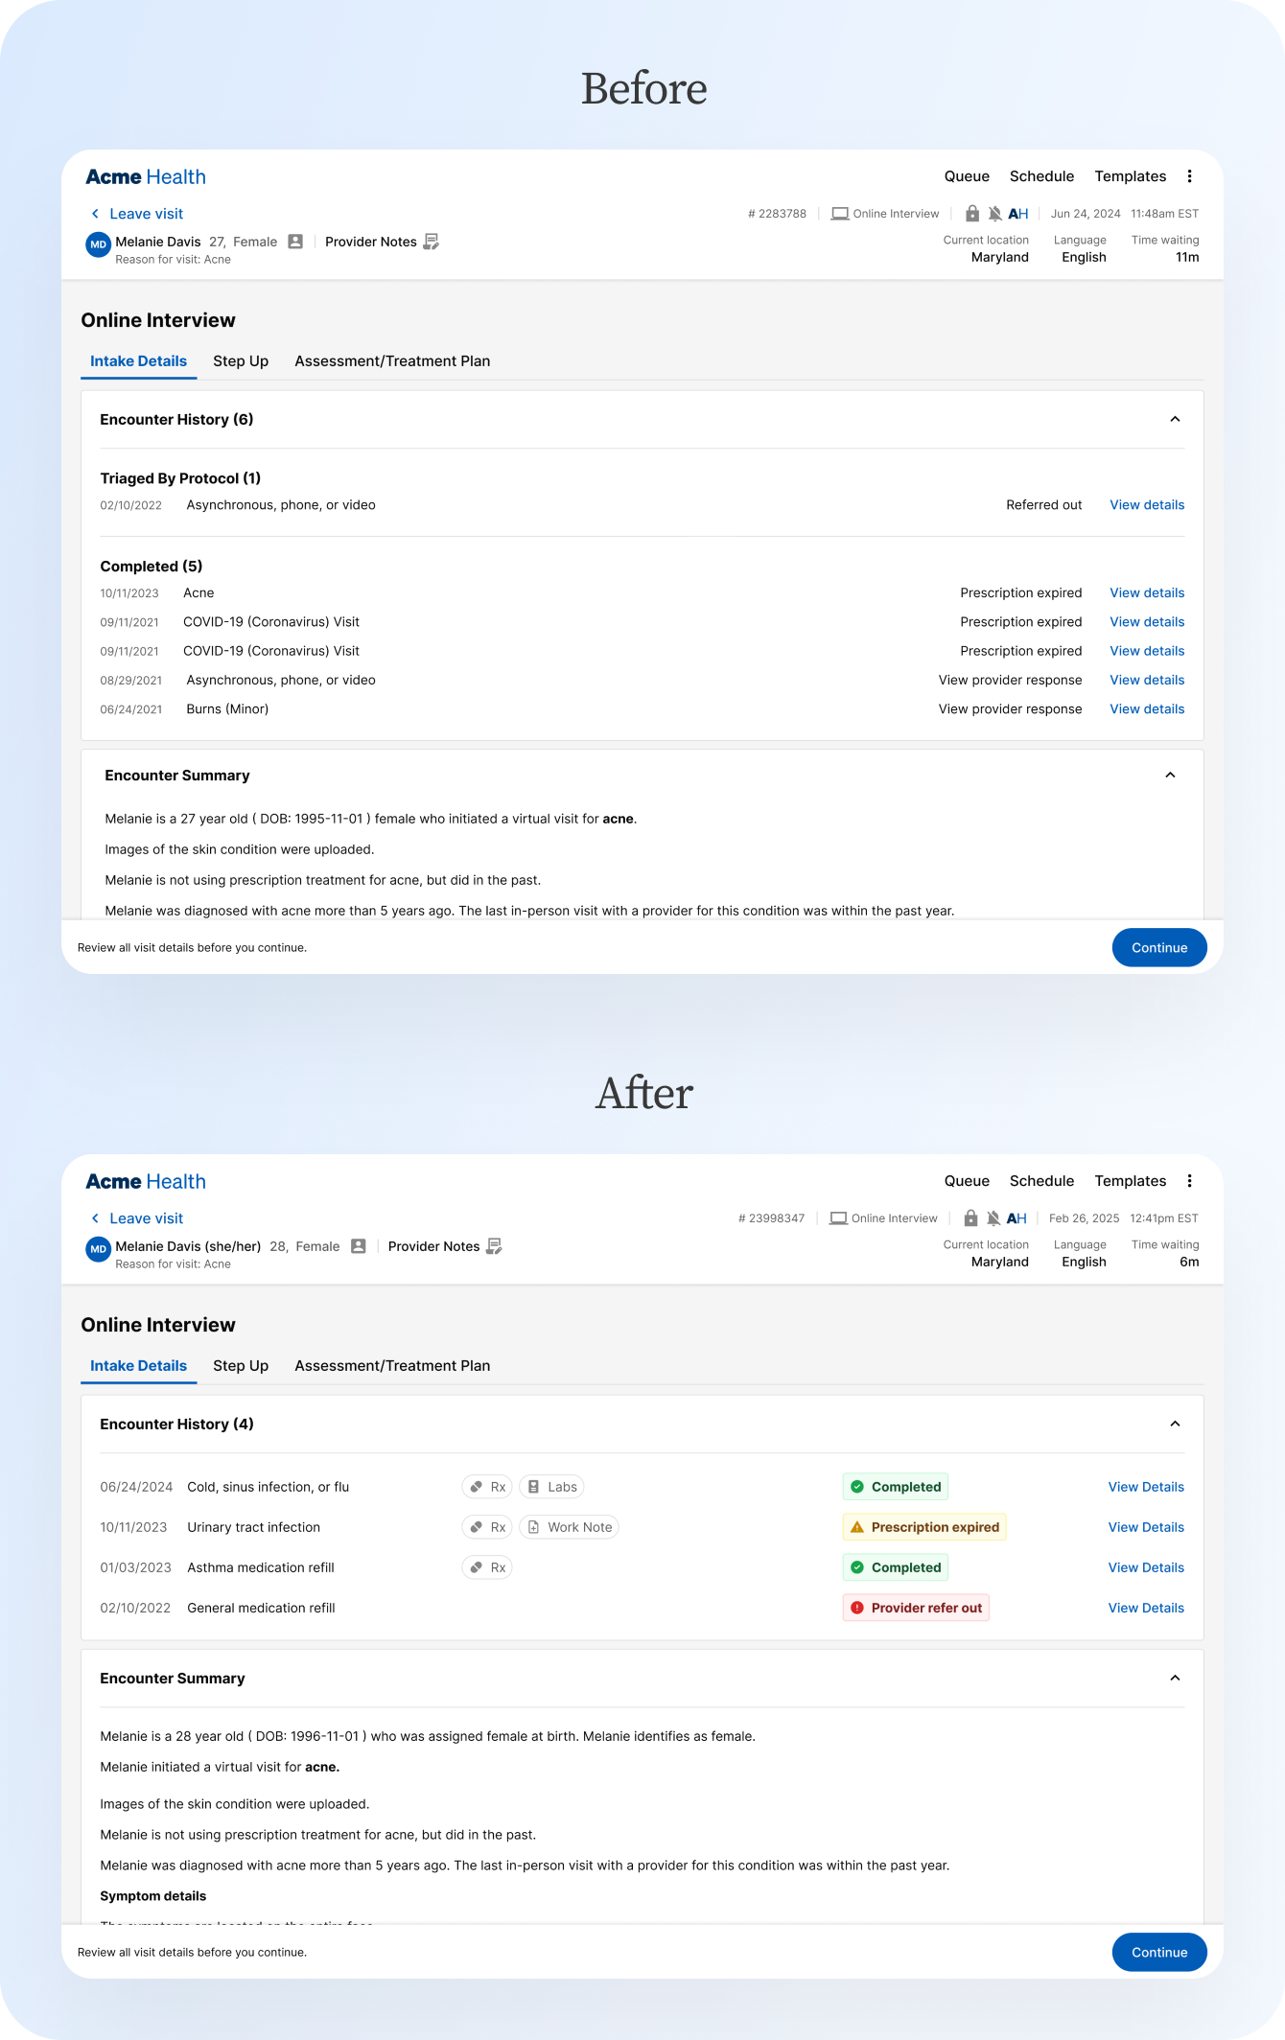The image size is (1285, 2040).
Task: Click the patient profile icon in the After mockup
Action: (x=359, y=1246)
